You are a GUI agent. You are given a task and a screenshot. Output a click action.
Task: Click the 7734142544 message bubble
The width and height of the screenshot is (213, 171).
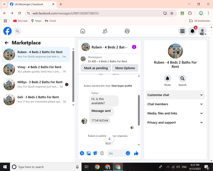pyautogui.click(x=100, y=121)
